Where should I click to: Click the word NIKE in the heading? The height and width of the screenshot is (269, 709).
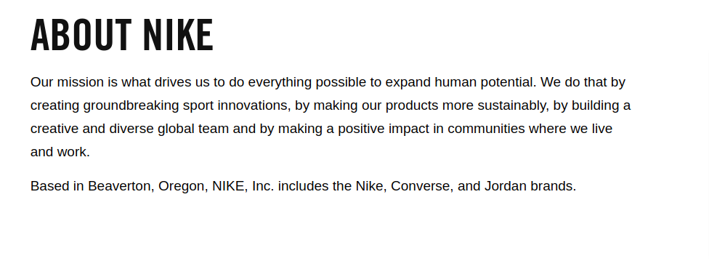pos(178,35)
